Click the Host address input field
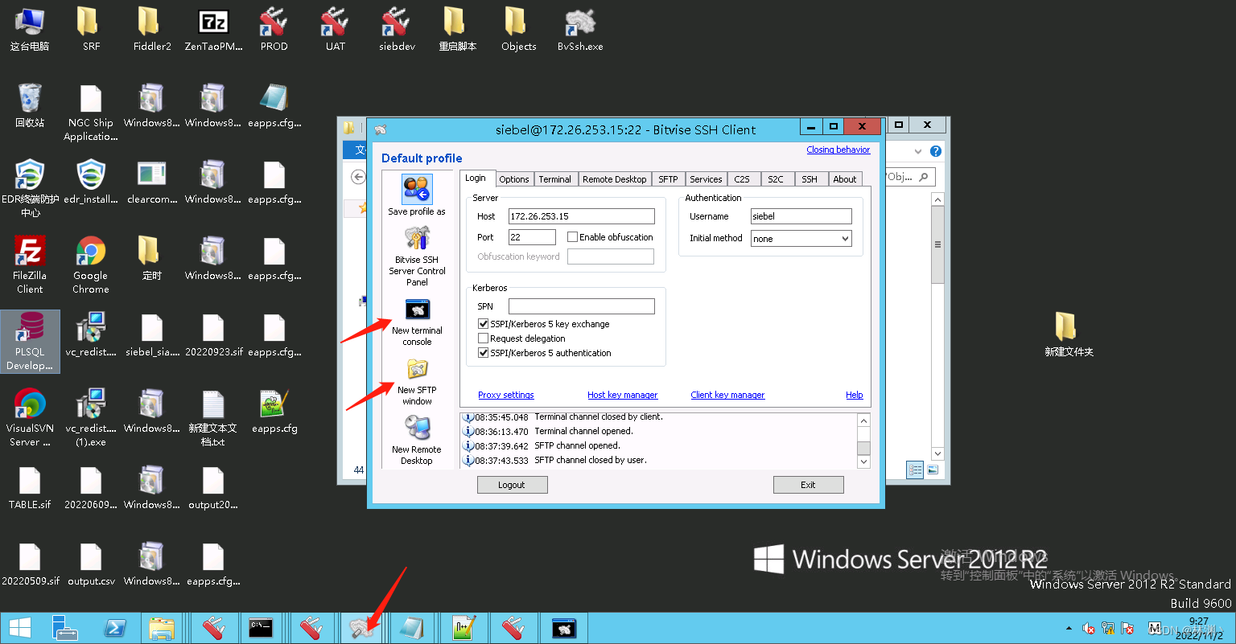The image size is (1236, 644). 582,216
